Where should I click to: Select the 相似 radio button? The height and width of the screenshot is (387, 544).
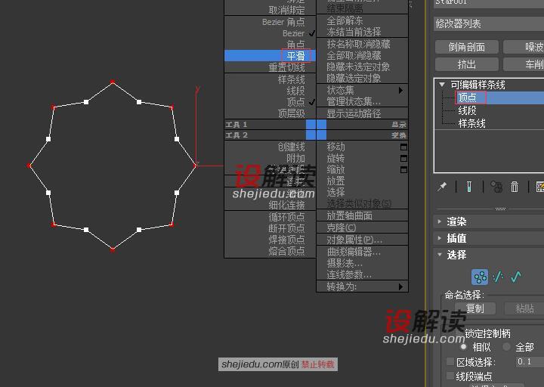pyautogui.click(x=463, y=347)
